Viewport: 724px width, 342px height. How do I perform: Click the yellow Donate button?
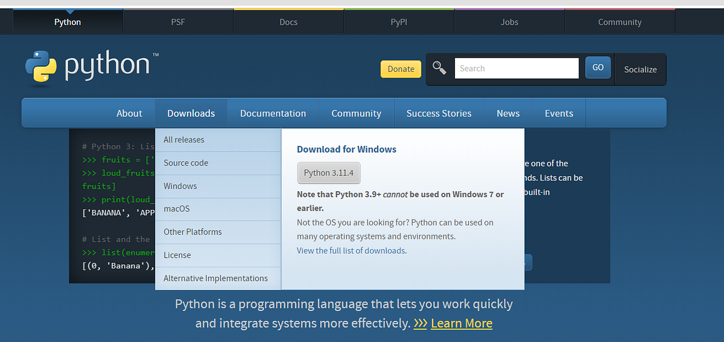tap(401, 69)
